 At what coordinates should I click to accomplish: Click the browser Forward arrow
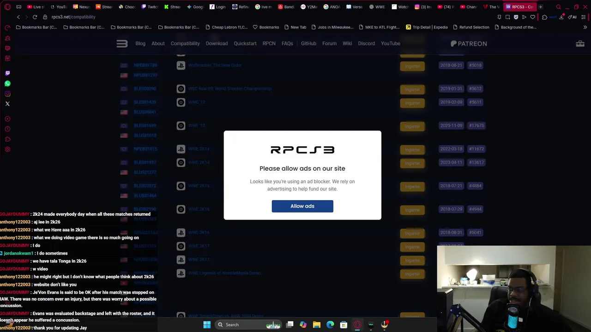(26, 17)
